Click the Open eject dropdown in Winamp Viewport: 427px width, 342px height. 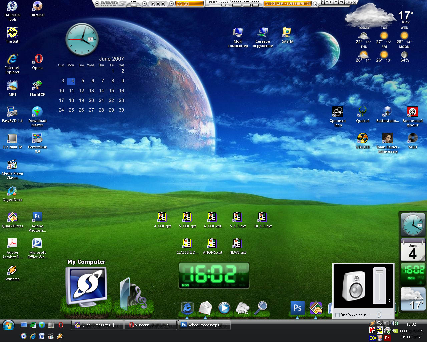pyautogui.click(x=134, y=5)
